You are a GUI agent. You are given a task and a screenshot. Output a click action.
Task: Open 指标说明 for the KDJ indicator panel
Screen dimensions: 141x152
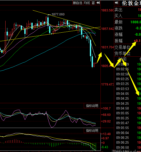click(x=92, y=106)
